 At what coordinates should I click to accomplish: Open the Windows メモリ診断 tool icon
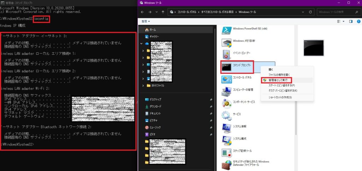click(x=227, y=43)
